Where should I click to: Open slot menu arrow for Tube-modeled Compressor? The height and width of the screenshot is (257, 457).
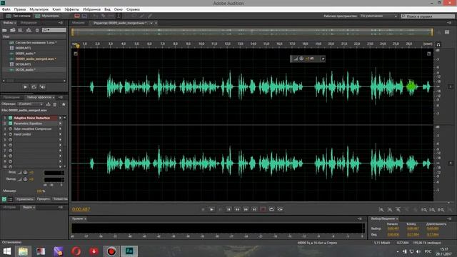pyautogui.click(x=60, y=128)
